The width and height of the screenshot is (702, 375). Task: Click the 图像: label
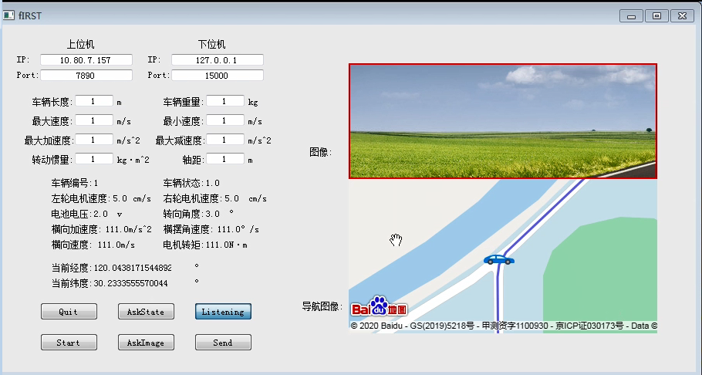(x=321, y=152)
